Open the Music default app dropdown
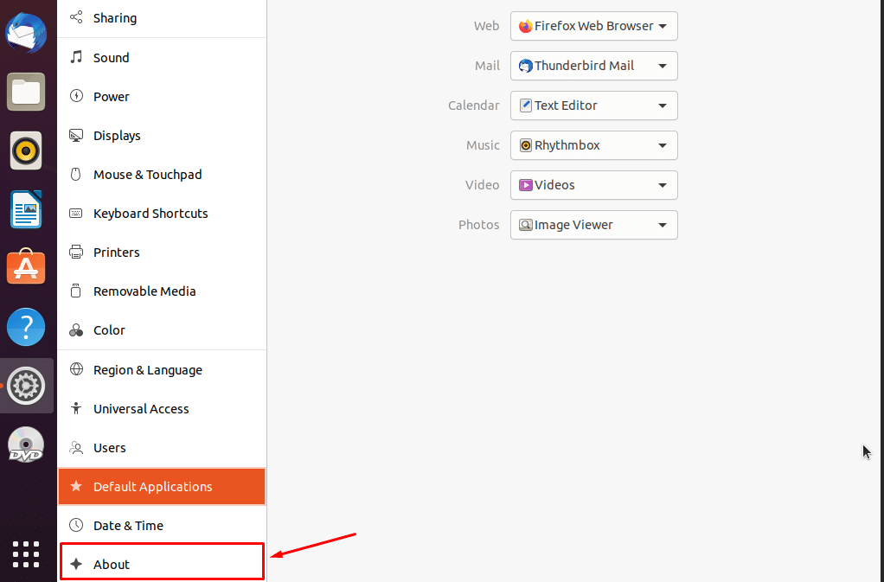The image size is (884, 582). (593, 145)
